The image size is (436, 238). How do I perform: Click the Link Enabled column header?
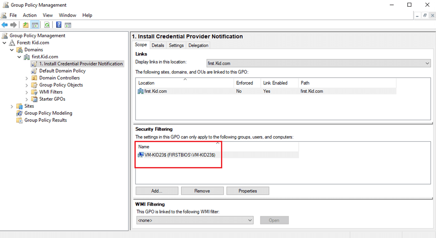[x=279, y=83]
